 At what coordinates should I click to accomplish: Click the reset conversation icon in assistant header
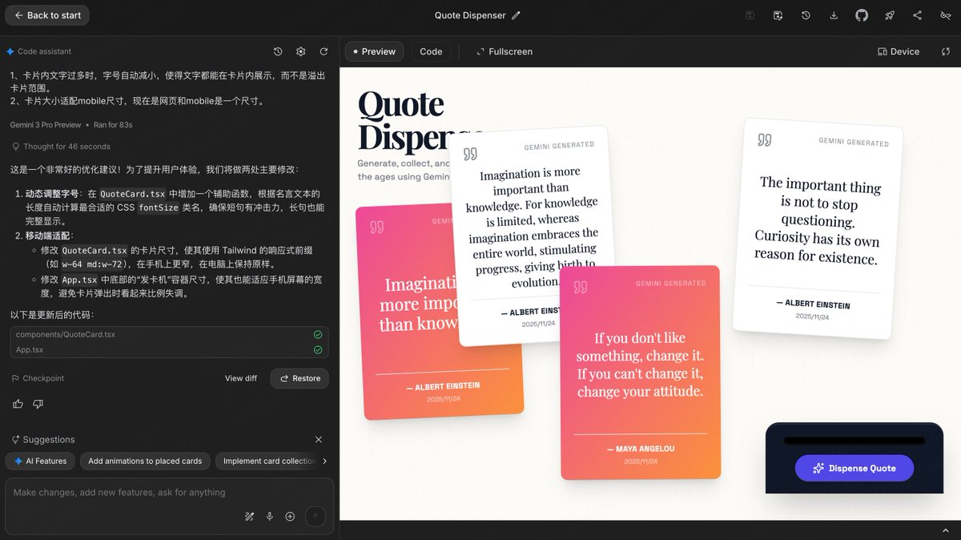[x=324, y=51]
